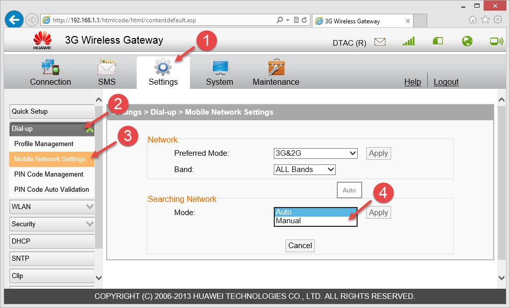Open the Preferred Mode dropdown
This screenshot has height=308, width=510.
[315, 153]
